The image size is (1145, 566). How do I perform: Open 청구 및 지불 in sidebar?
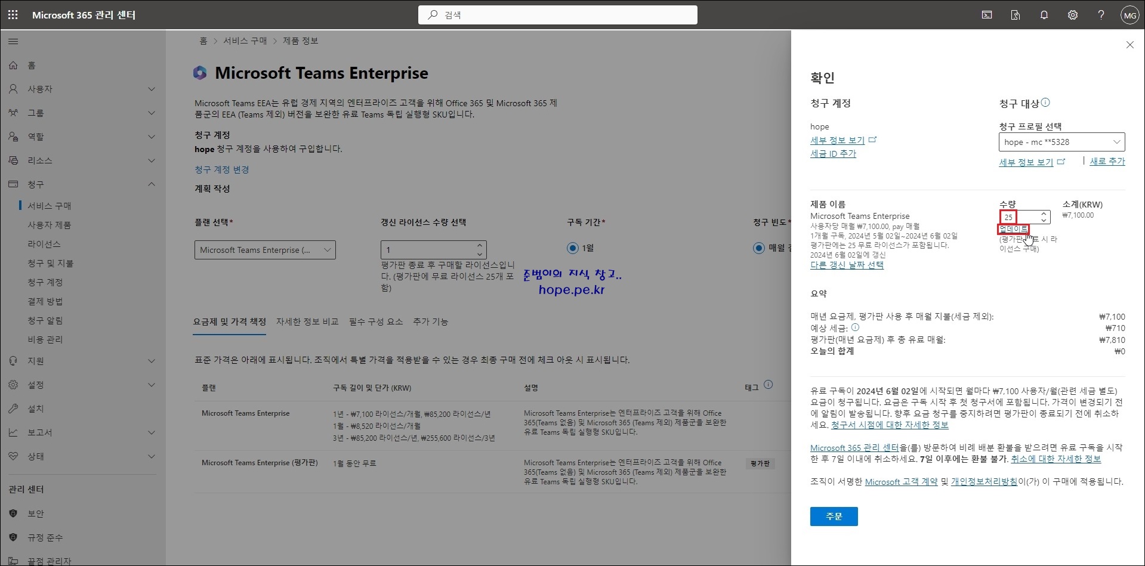tap(51, 263)
